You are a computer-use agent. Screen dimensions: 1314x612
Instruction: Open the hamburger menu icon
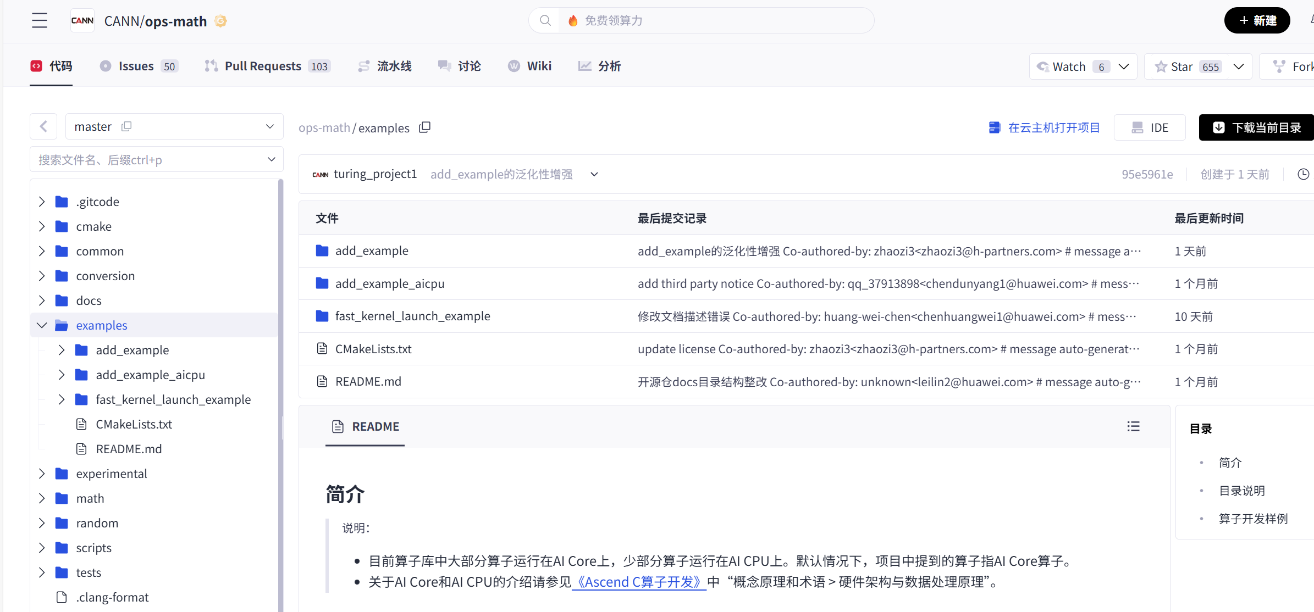click(x=39, y=21)
